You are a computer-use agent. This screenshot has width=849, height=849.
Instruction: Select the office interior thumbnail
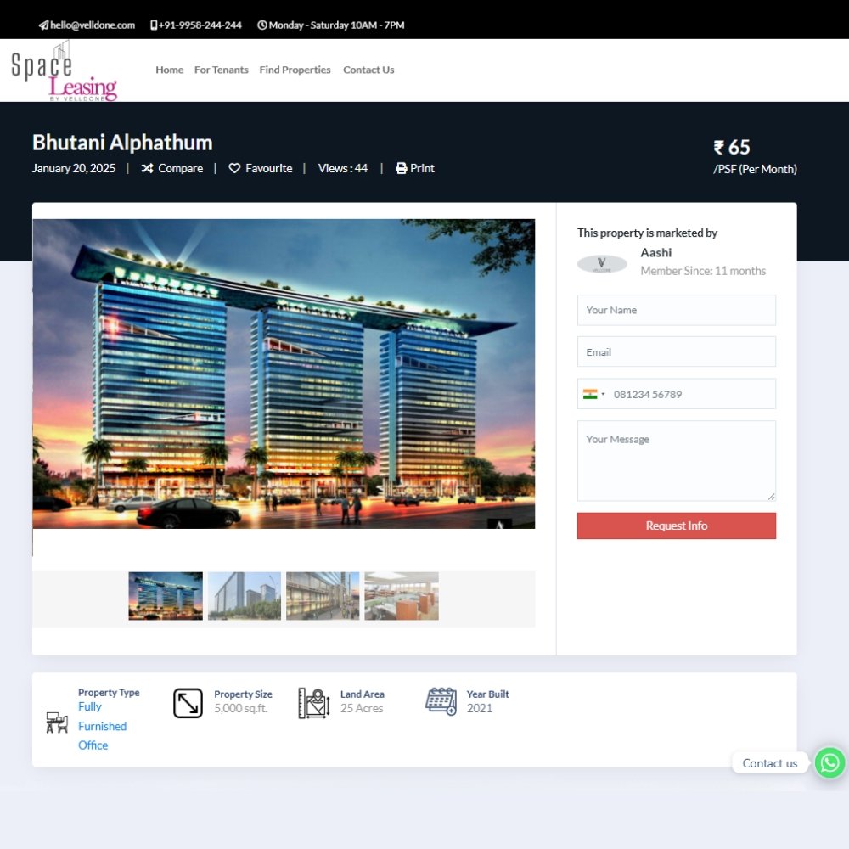pyautogui.click(x=401, y=596)
